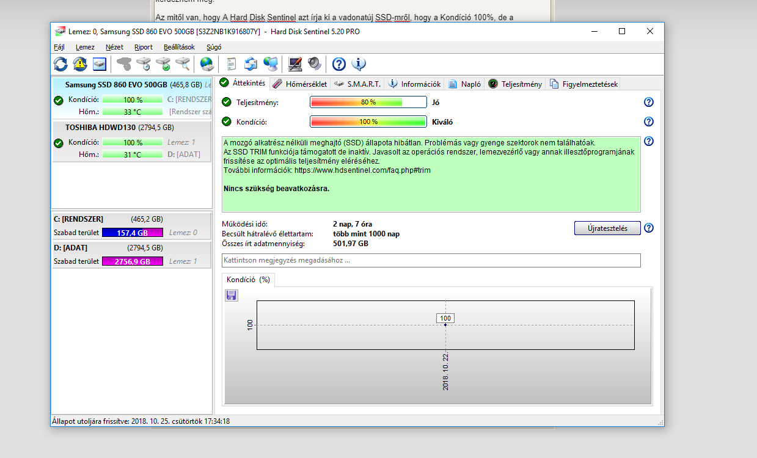The image size is (757, 458).
Task: Click the blue-framed disk drive toolbar icon
Action: (x=100, y=64)
